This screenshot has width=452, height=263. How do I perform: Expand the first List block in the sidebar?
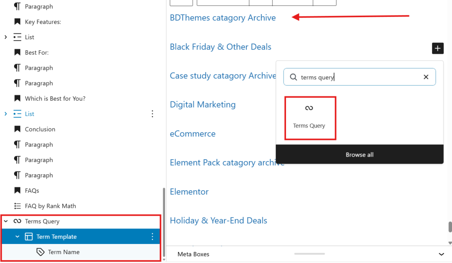[6, 37]
